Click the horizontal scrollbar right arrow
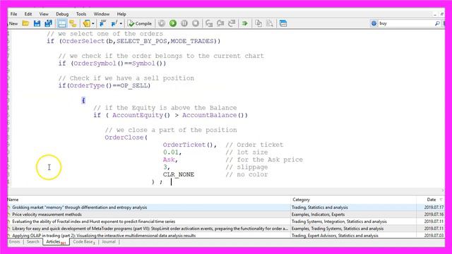The image size is (452, 254). 443,190
